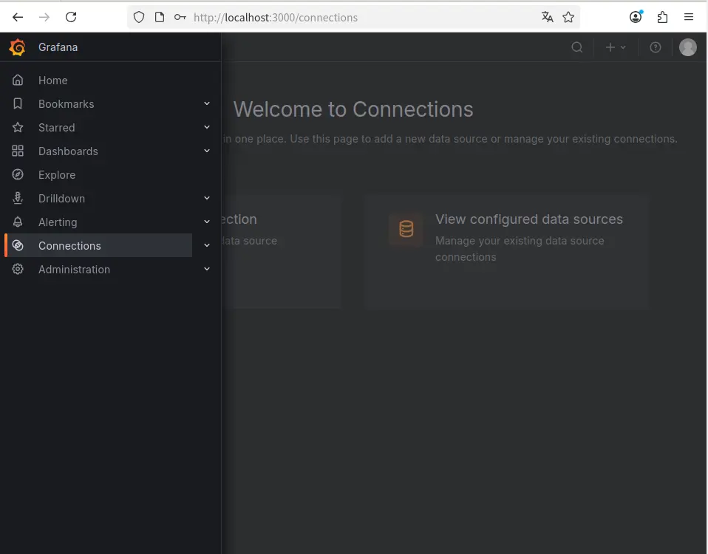This screenshot has width=708, height=554.
Task: Click the Alerting bell icon
Action: (x=18, y=222)
